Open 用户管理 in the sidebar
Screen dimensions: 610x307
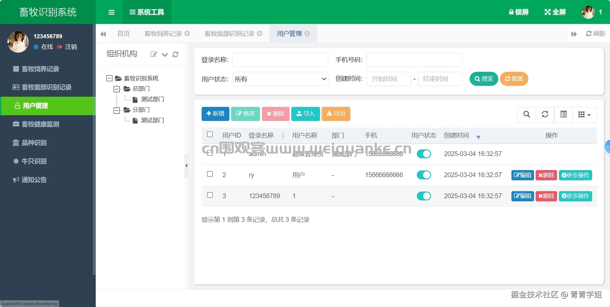[48, 106]
